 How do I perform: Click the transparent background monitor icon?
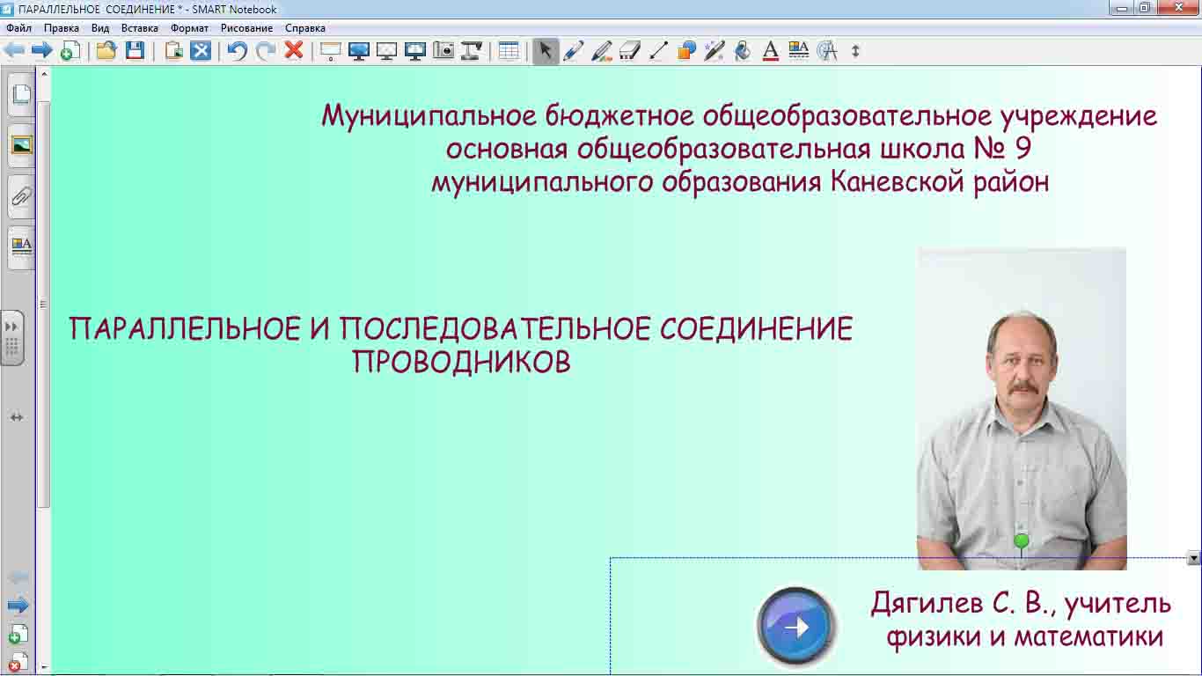[386, 50]
